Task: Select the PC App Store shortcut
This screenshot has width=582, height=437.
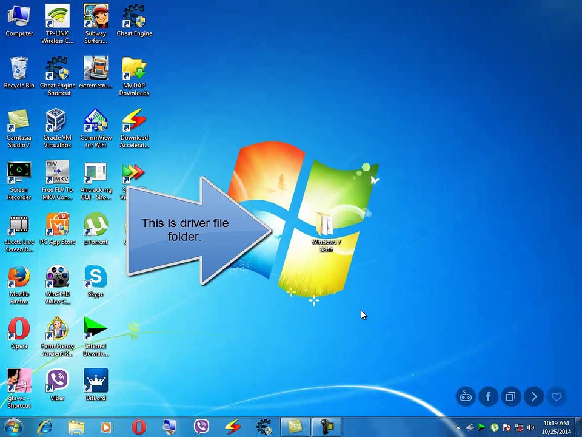Action: tap(58, 229)
